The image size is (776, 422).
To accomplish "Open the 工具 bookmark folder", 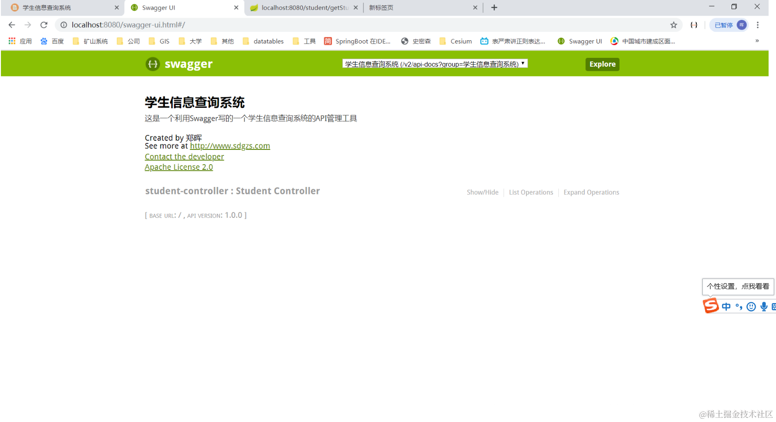I will pyautogui.click(x=304, y=41).
